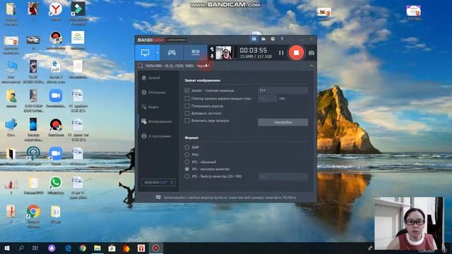Switch to HDMI device recording mode
This screenshot has width=452, height=254.
[x=196, y=52]
